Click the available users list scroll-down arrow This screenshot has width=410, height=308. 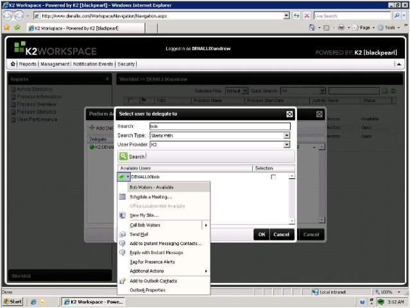[x=292, y=221]
